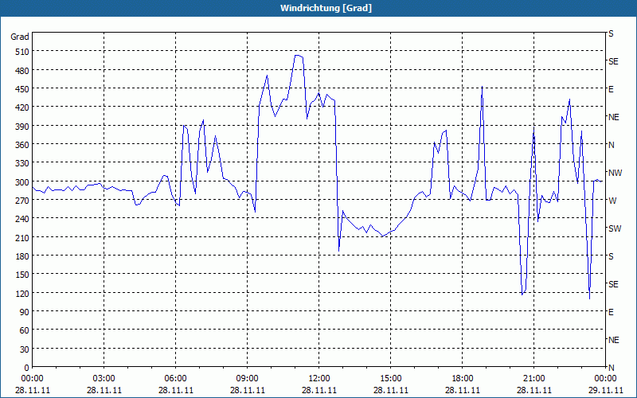The width and height of the screenshot is (637, 398).
Task: Click the "Windrichtung [Grad]" chart title
Action: coord(326,8)
